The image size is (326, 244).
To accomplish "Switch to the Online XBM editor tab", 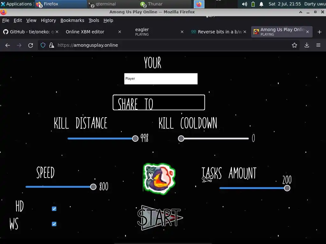I will point(93,32).
